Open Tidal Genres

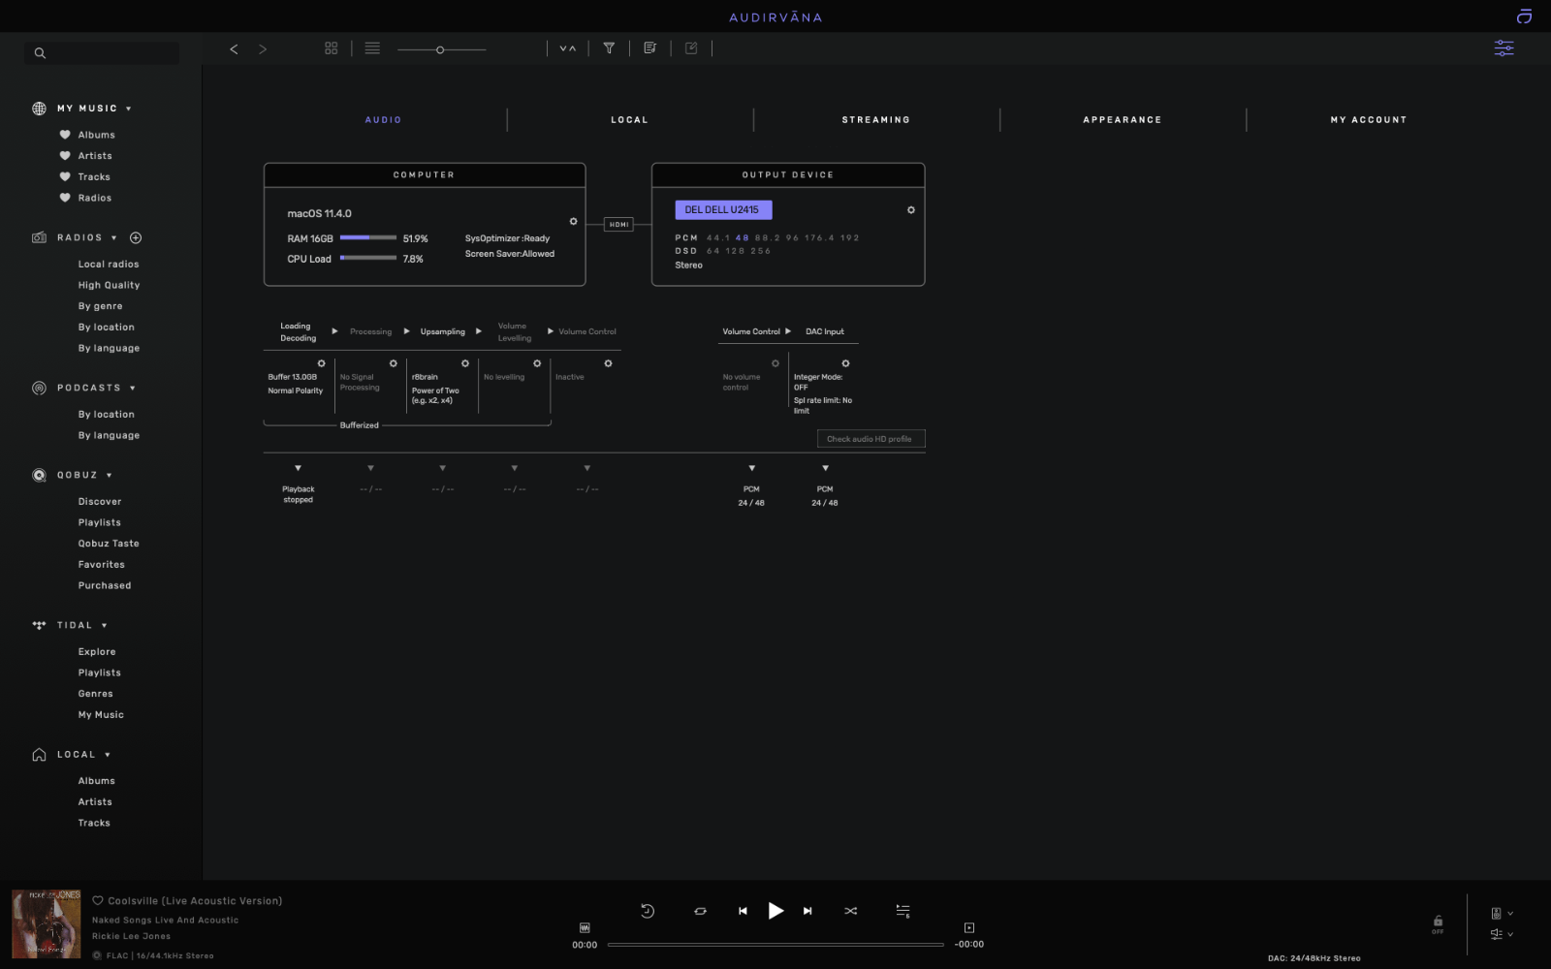coord(95,694)
